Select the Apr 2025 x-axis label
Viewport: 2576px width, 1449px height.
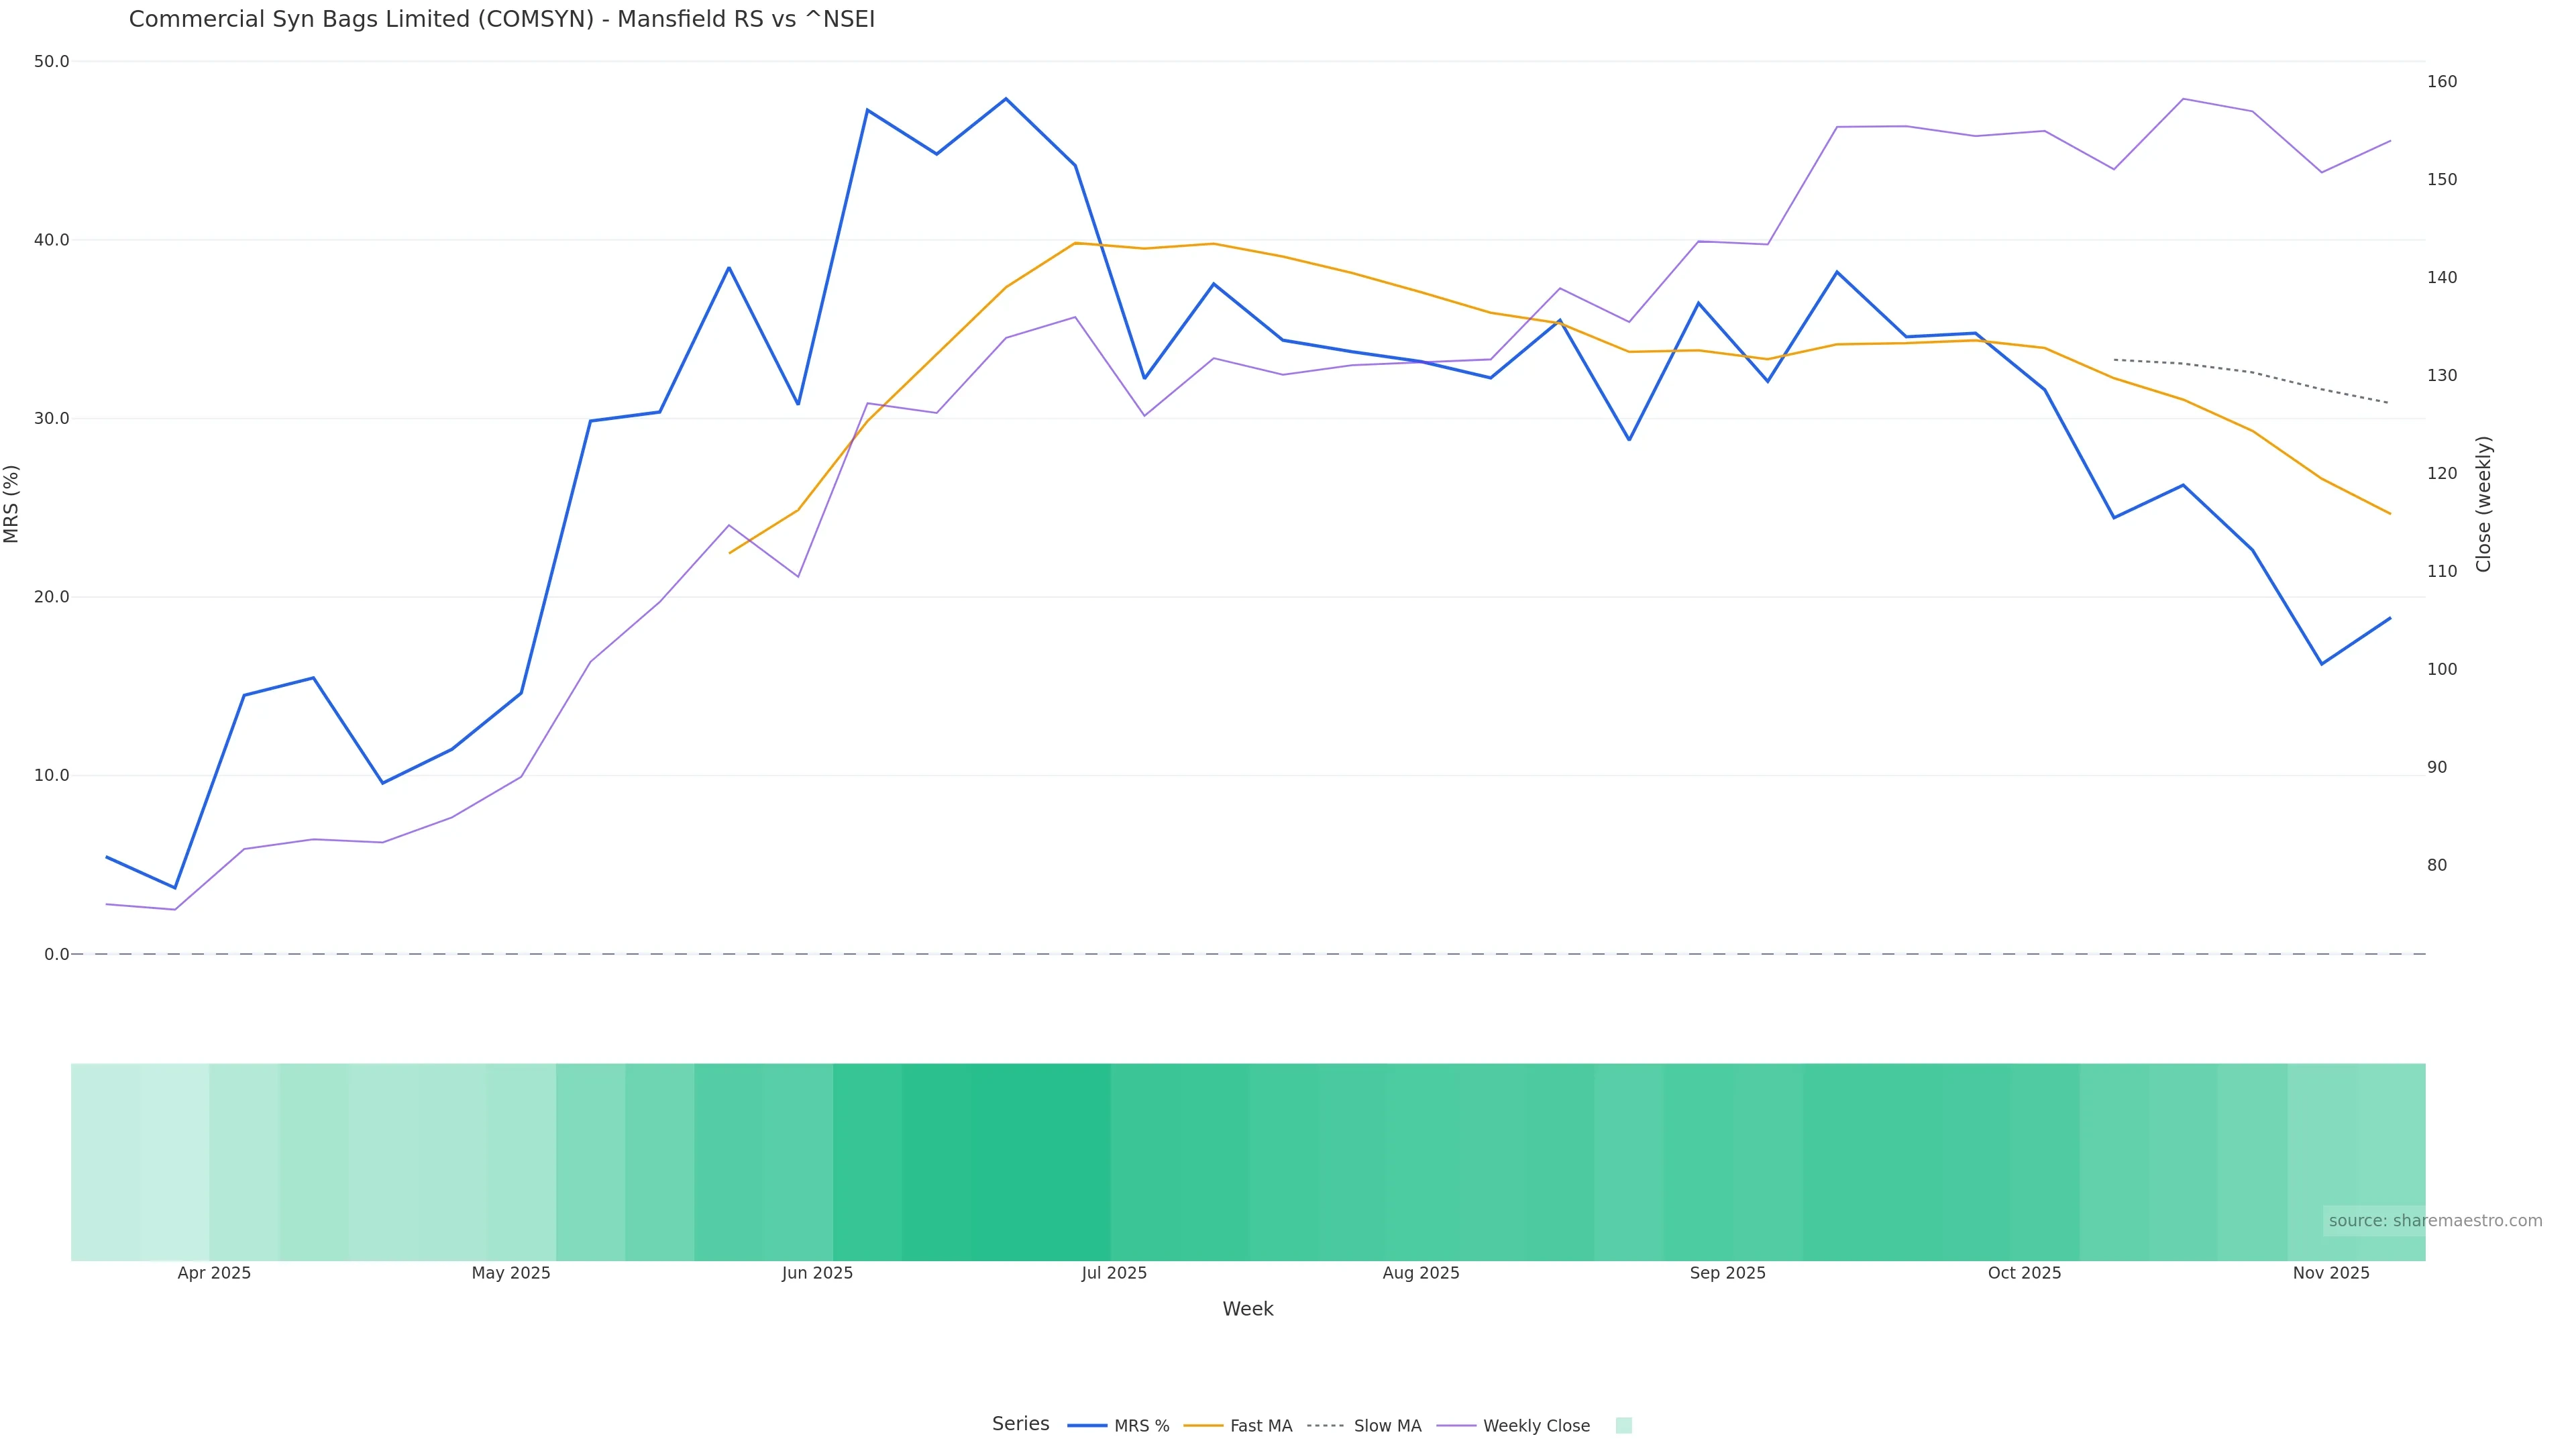[x=214, y=1273]
